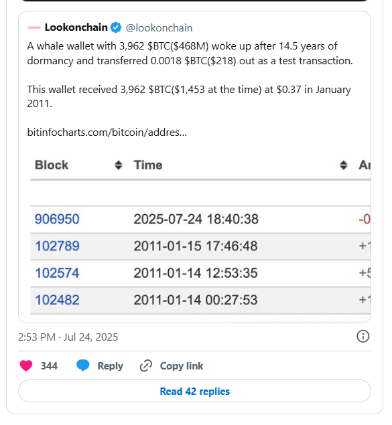Click the pink heart like icon
The width and height of the screenshot is (392, 425).
pos(26,365)
